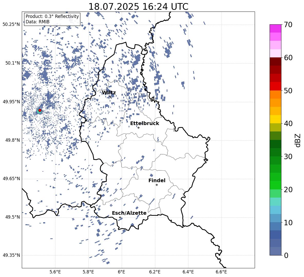
Task: Click the 49.8°N latitude label
Action: (12, 140)
